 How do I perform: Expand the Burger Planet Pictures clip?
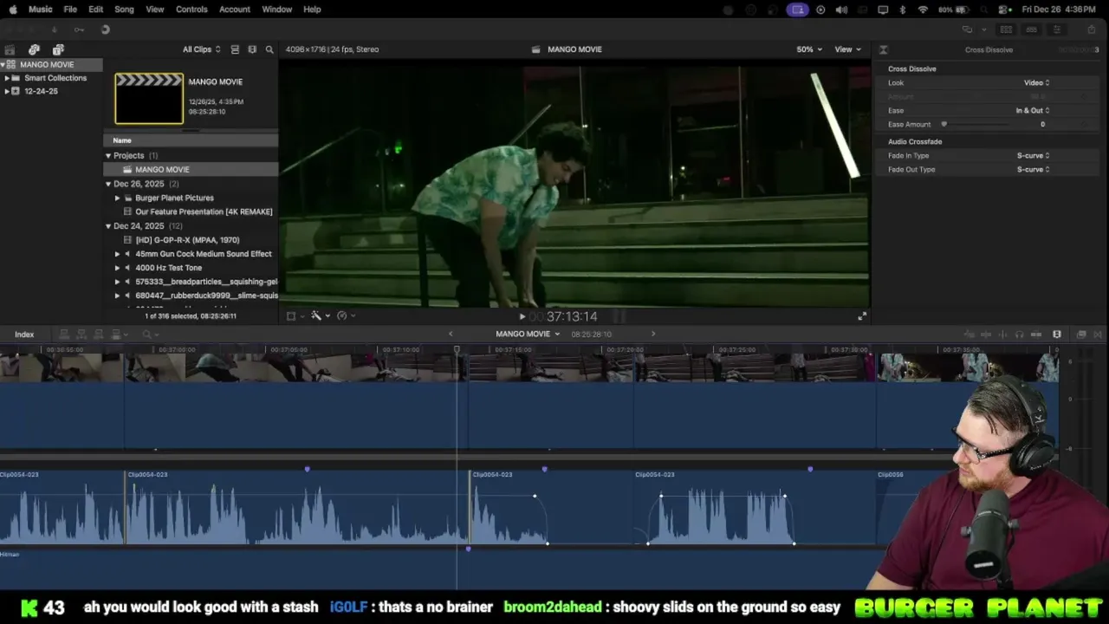tap(118, 198)
